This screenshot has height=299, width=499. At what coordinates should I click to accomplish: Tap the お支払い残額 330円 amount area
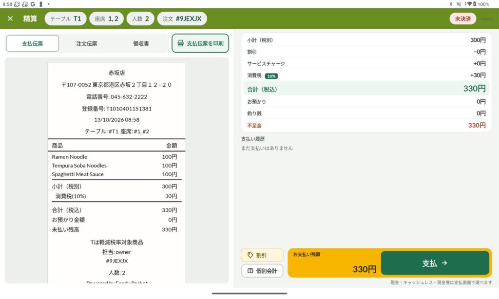tap(334, 263)
